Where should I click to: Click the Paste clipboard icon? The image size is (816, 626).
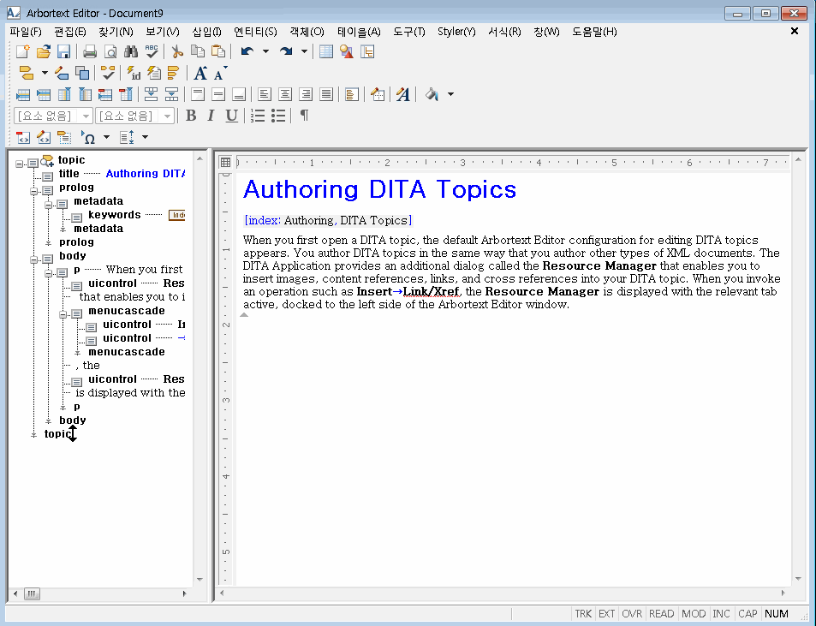(218, 51)
